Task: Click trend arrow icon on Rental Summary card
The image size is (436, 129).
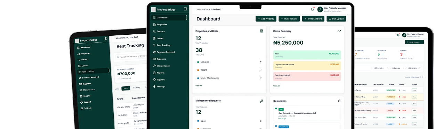Action: pyautogui.click(x=339, y=31)
